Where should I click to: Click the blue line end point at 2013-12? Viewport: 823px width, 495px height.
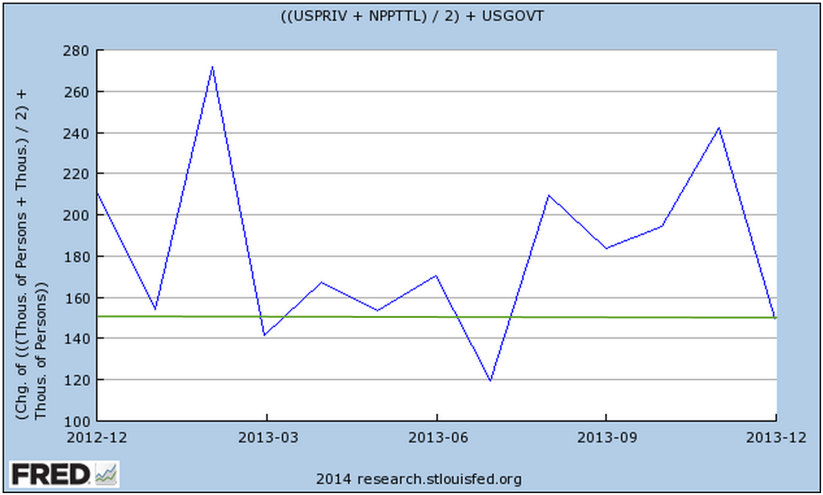776,317
